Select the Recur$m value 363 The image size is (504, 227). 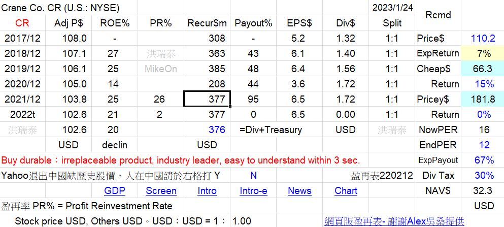tap(207, 53)
